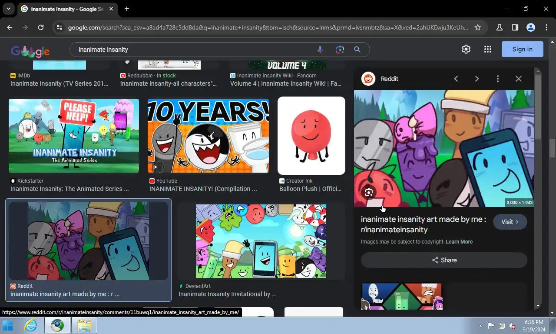
Task: Open File Explorer from taskbar
Action: [x=84, y=325]
